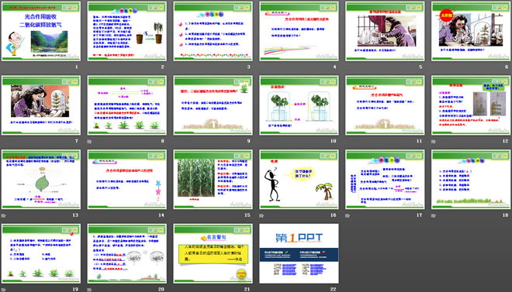
Task: Select slide 16 thumbnail with stick figure thinking
Action: tap(299, 179)
